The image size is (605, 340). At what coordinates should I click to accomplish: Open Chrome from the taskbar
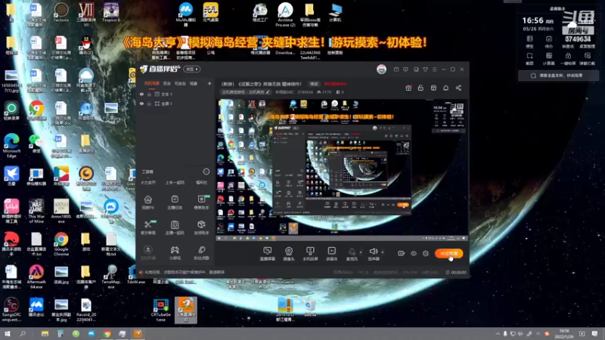click(x=107, y=333)
